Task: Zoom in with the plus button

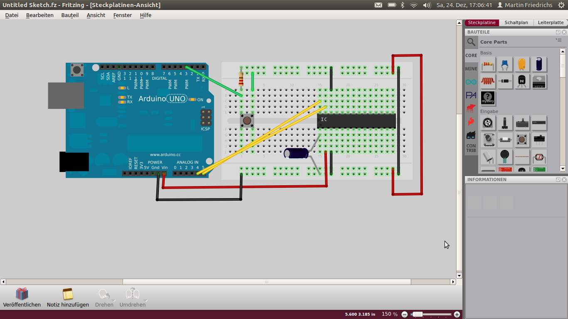Action: tap(457, 314)
